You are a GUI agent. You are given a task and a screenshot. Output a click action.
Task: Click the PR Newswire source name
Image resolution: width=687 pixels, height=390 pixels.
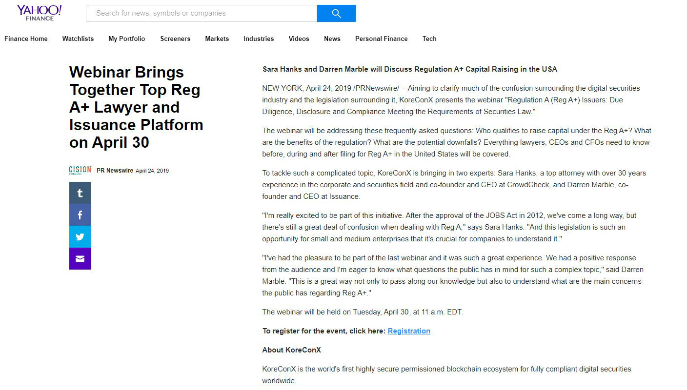[x=115, y=171]
